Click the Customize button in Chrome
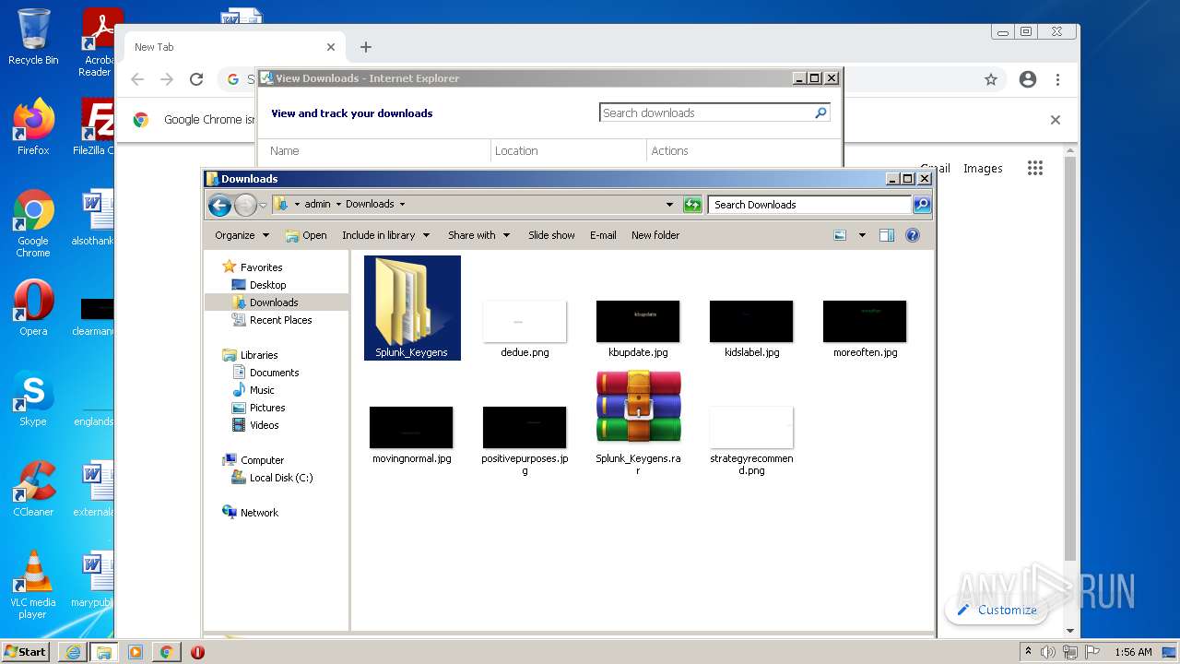The width and height of the screenshot is (1180, 664). click(997, 610)
